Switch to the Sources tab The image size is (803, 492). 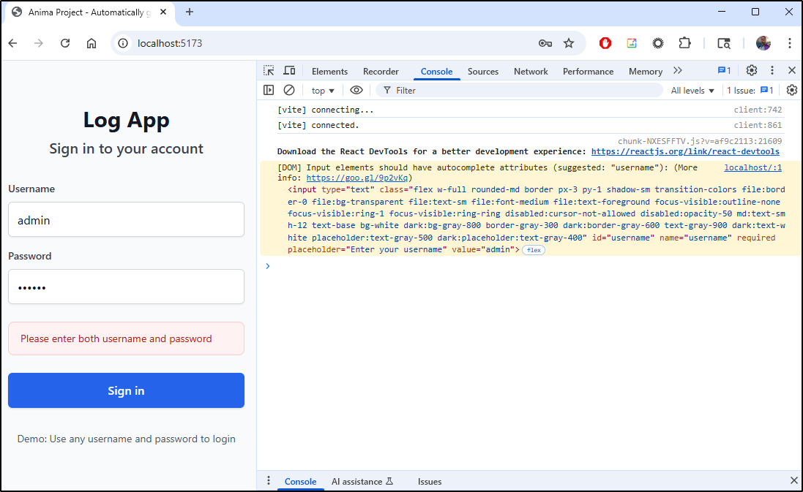coord(483,72)
